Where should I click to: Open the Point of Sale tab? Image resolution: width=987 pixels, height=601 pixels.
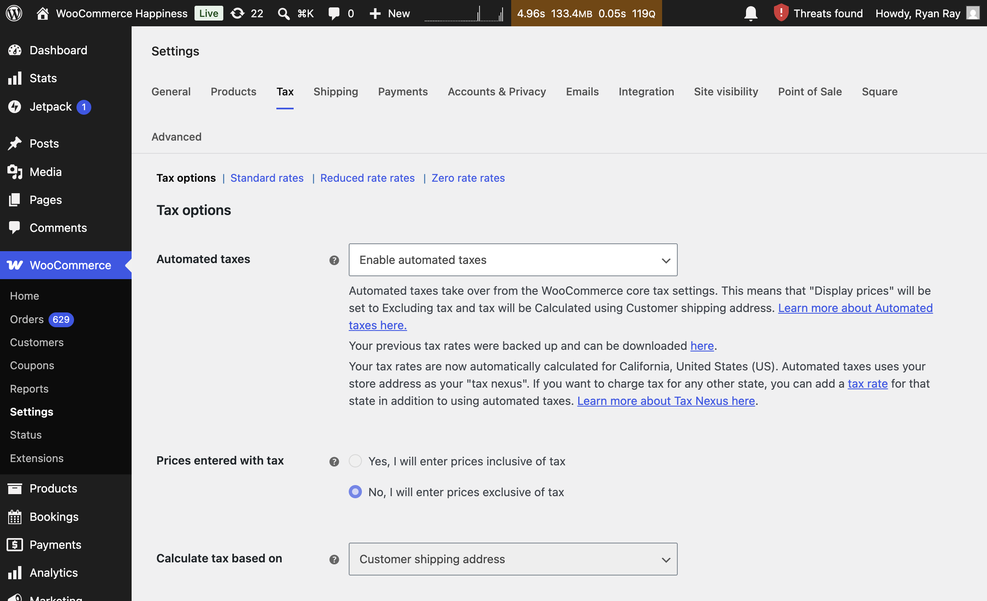pos(810,92)
